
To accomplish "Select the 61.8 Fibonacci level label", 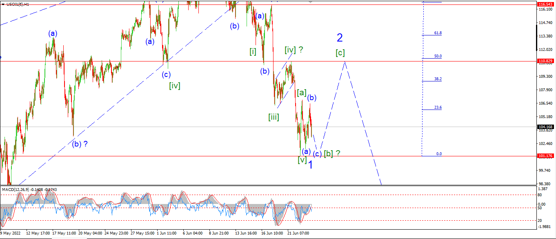I will 438,33.
